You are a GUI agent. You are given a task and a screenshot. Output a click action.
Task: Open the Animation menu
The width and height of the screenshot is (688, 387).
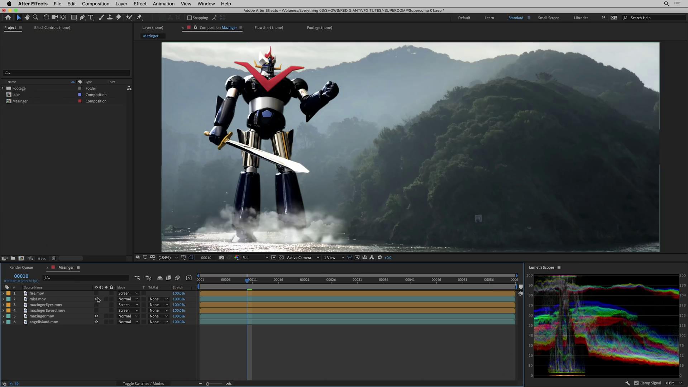point(163,4)
